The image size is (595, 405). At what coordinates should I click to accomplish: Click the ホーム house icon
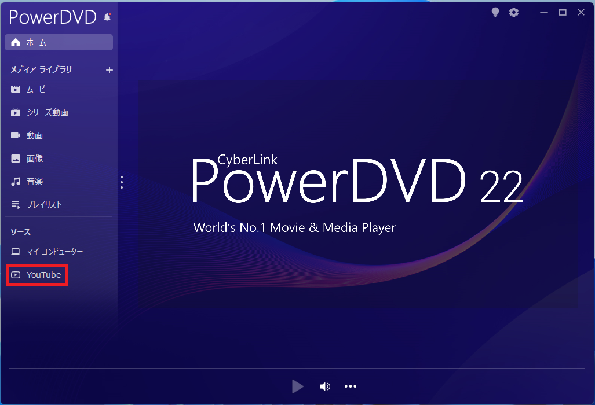(x=16, y=42)
